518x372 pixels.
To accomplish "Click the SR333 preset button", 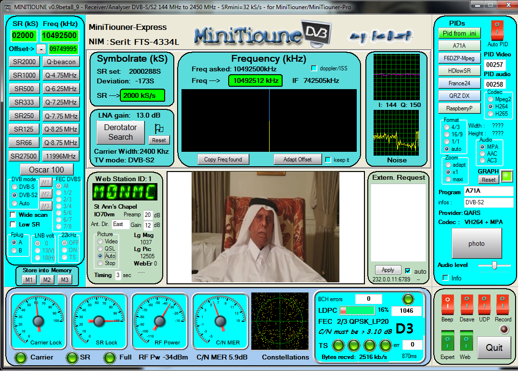I will [x=24, y=102].
